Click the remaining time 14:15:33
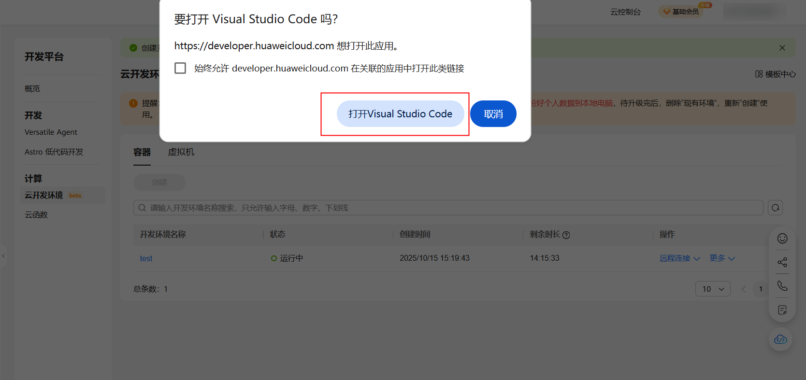This screenshot has width=806, height=380. click(545, 258)
